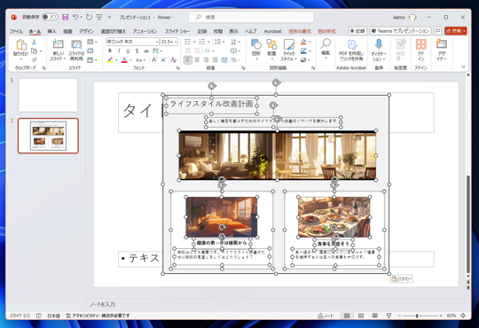
Task: Toggle Italic formatting
Action: (119, 51)
